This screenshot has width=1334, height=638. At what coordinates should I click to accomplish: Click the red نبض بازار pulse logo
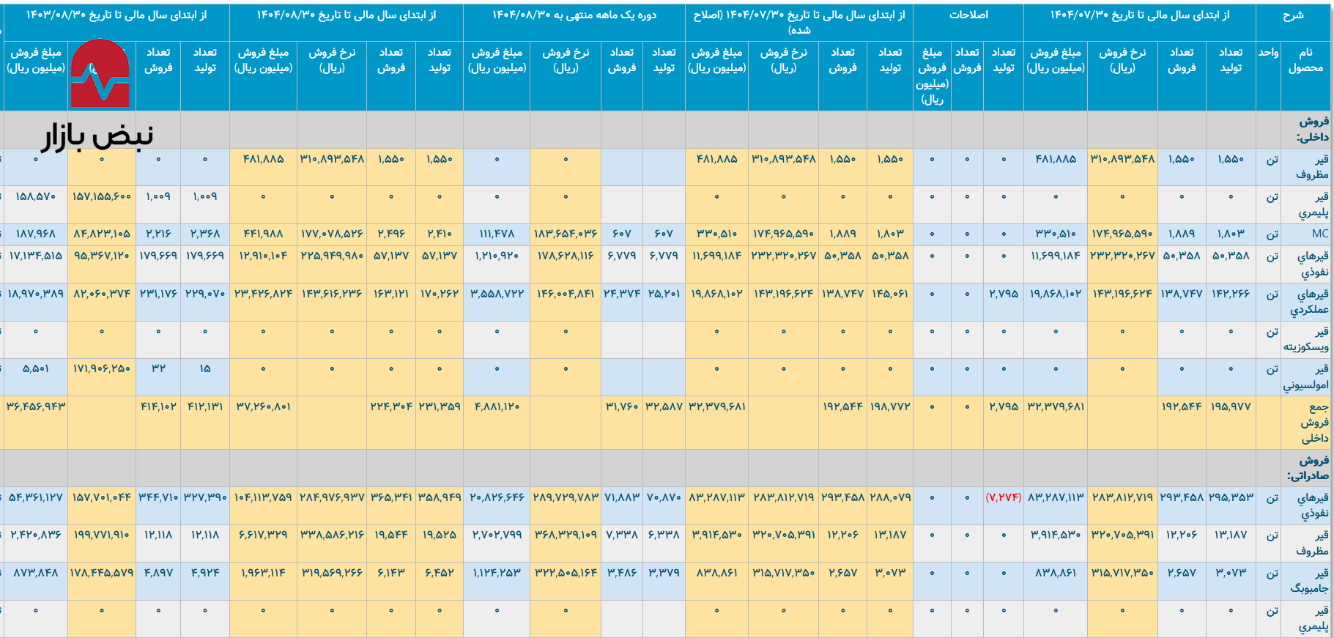pyautogui.click(x=100, y=74)
